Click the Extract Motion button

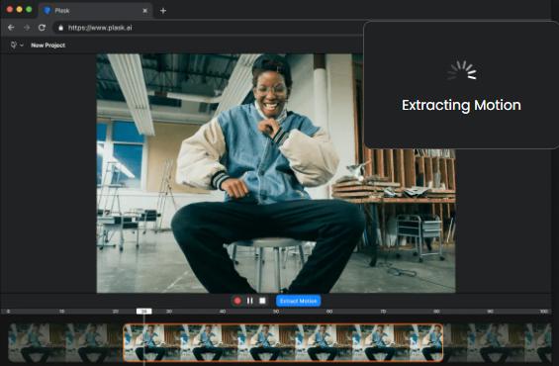click(299, 301)
